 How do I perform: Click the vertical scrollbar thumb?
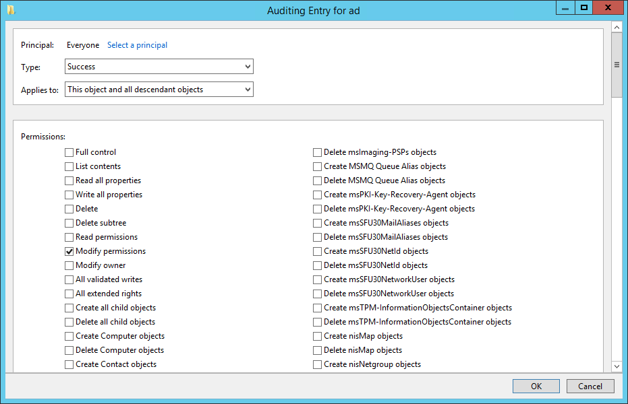pyautogui.click(x=617, y=65)
